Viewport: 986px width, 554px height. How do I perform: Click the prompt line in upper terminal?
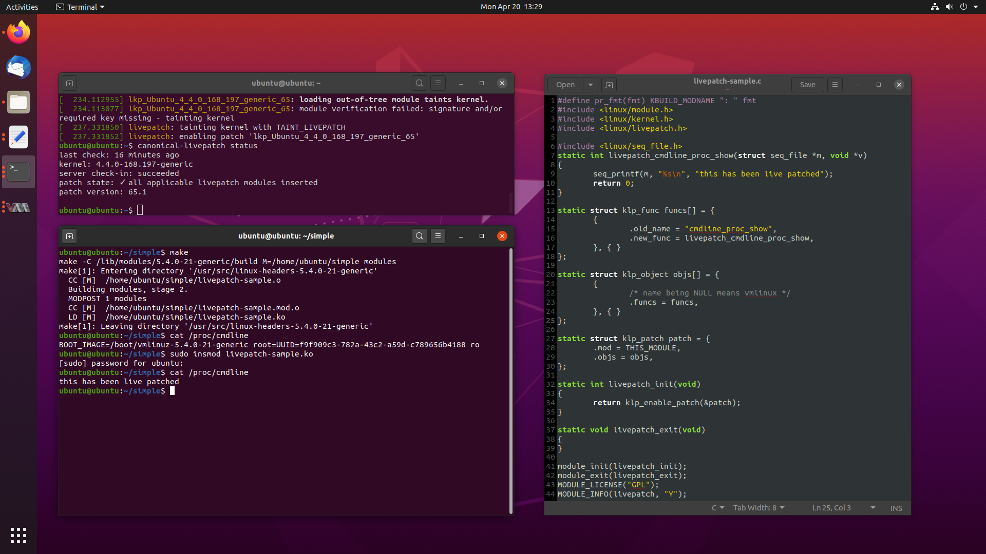[x=101, y=210]
